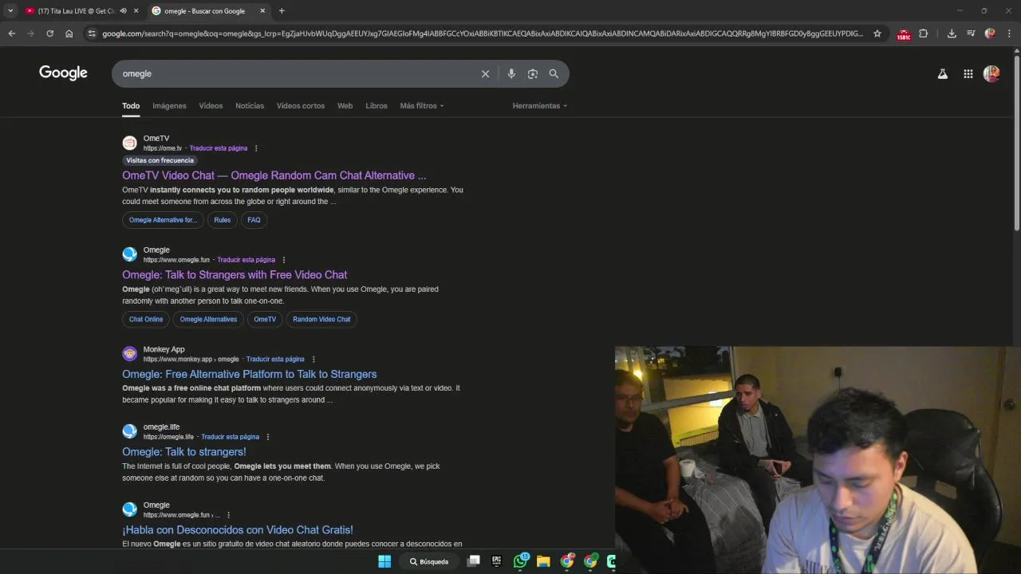1021x574 pixels.
Task: Select the Random Video Chat chip
Action: pyautogui.click(x=321, y=320)
